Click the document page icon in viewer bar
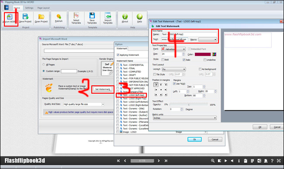Viewport: 284px width, 169px height. (x=246, y=161)
